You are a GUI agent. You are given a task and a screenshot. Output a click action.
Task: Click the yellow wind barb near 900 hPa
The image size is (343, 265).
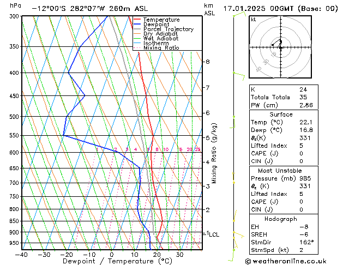[238, 234]
